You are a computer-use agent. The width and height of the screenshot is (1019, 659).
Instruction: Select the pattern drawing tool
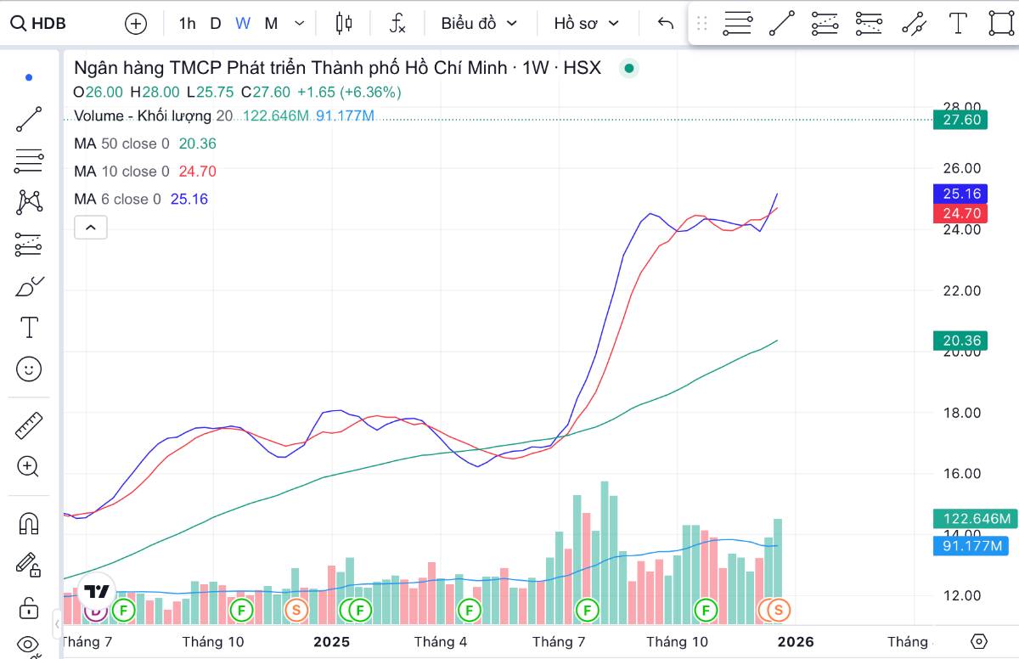tap(29, 202)
